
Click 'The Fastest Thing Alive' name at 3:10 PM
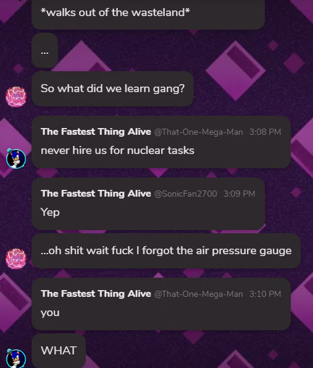pyautogui.click(x=96, y=294)
